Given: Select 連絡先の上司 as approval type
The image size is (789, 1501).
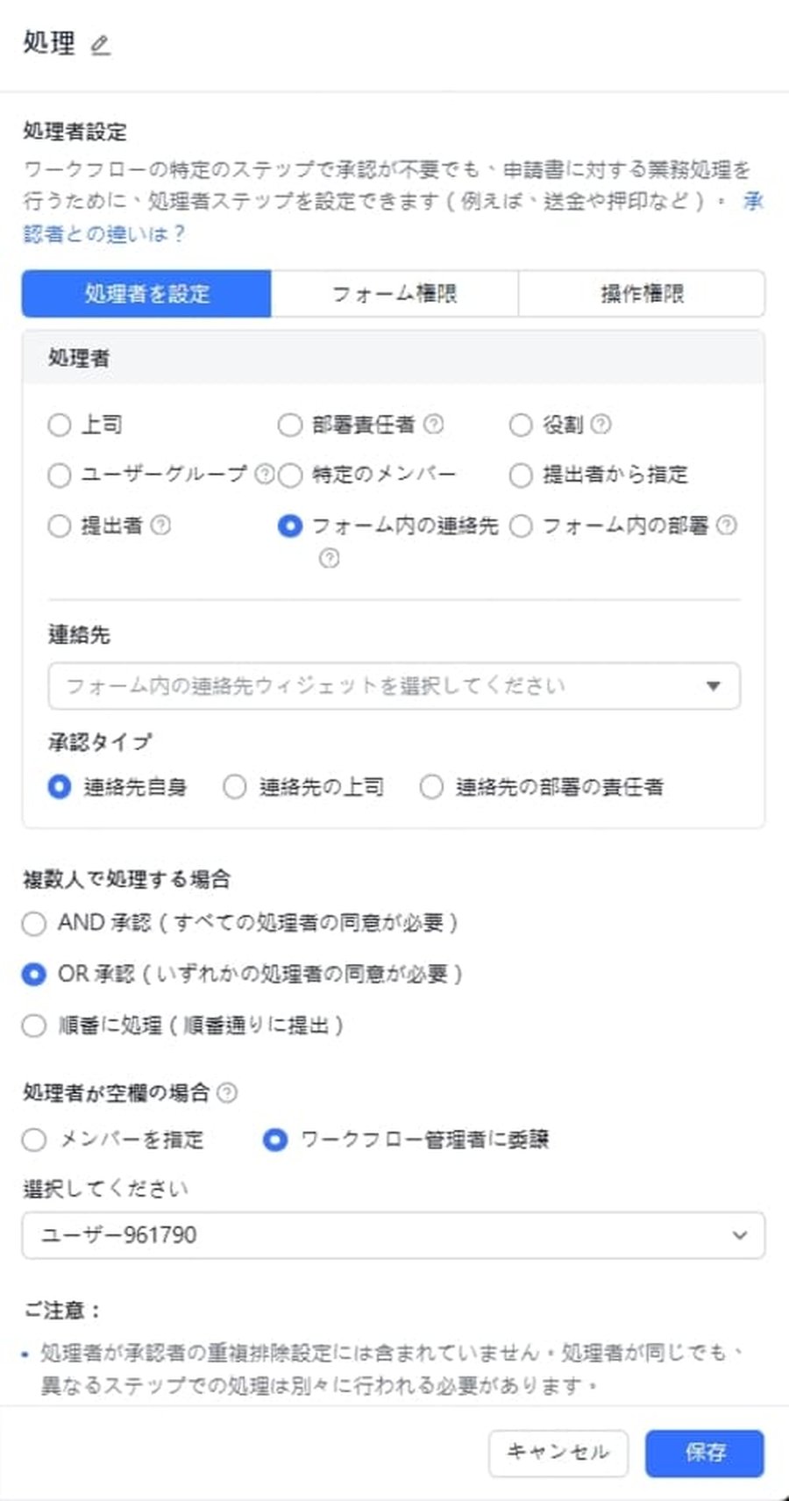Looking at the screenshot, I should [234, 787].
